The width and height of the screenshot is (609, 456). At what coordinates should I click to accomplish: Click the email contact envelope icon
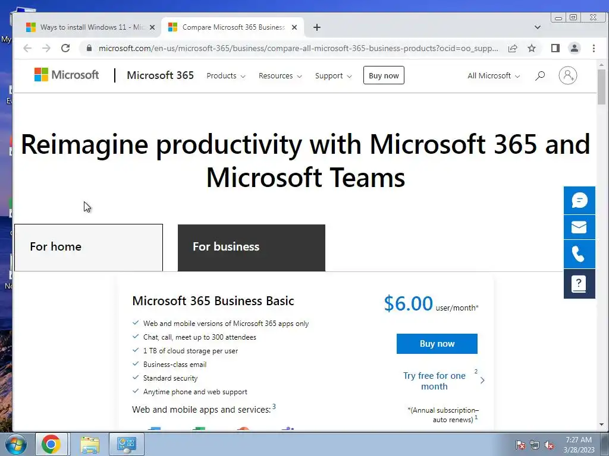pos(579,227)
